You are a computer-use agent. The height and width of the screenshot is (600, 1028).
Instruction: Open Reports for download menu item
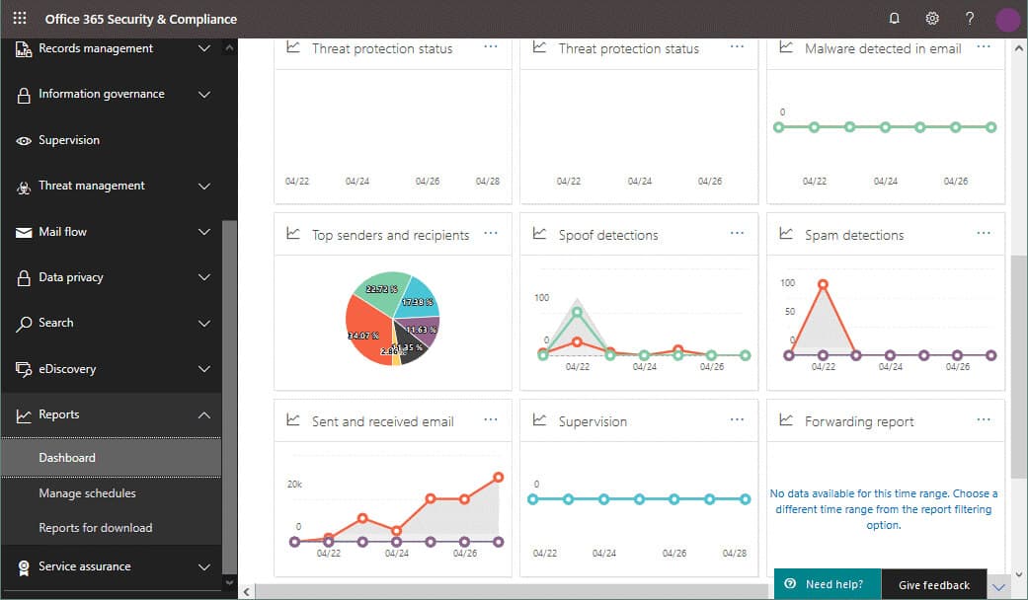95,528
